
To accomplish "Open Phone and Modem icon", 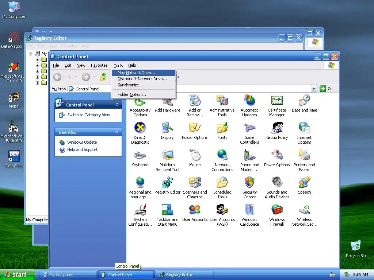I will tap(249, 161).
